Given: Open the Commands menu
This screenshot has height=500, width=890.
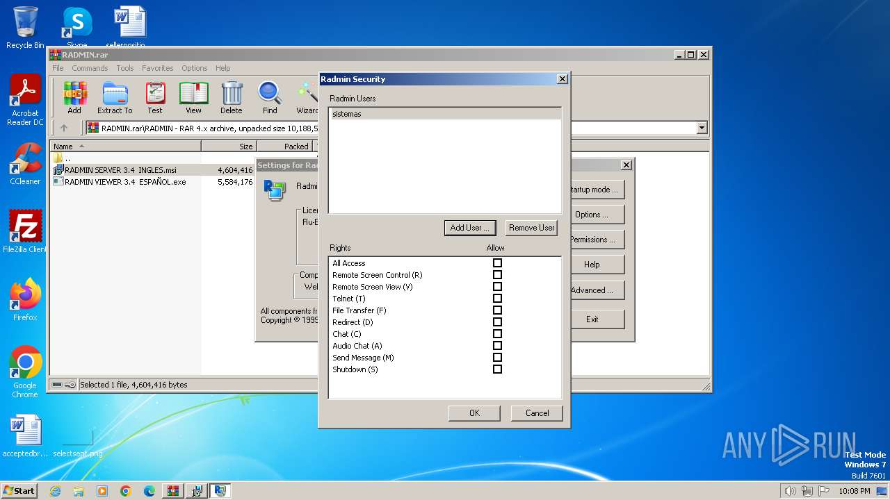Looking at the screenshot, I should tap(90, 68).
